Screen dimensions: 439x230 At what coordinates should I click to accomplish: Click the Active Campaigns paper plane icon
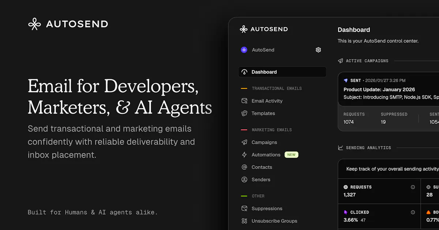(x=341, y=61)
